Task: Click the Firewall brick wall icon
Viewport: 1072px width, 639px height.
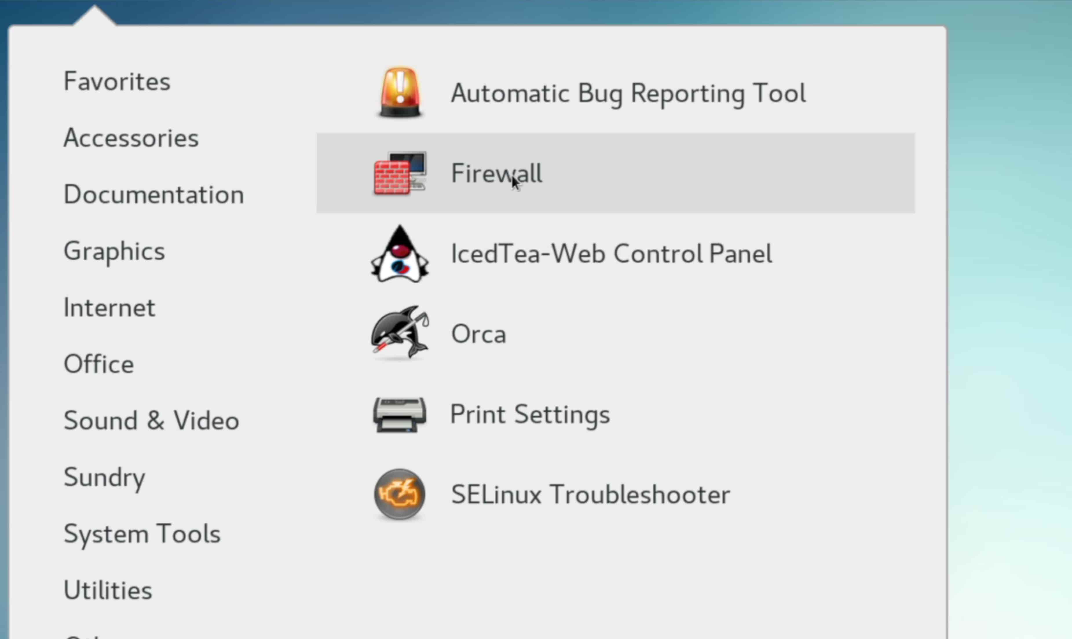Action: coord(400,173)
